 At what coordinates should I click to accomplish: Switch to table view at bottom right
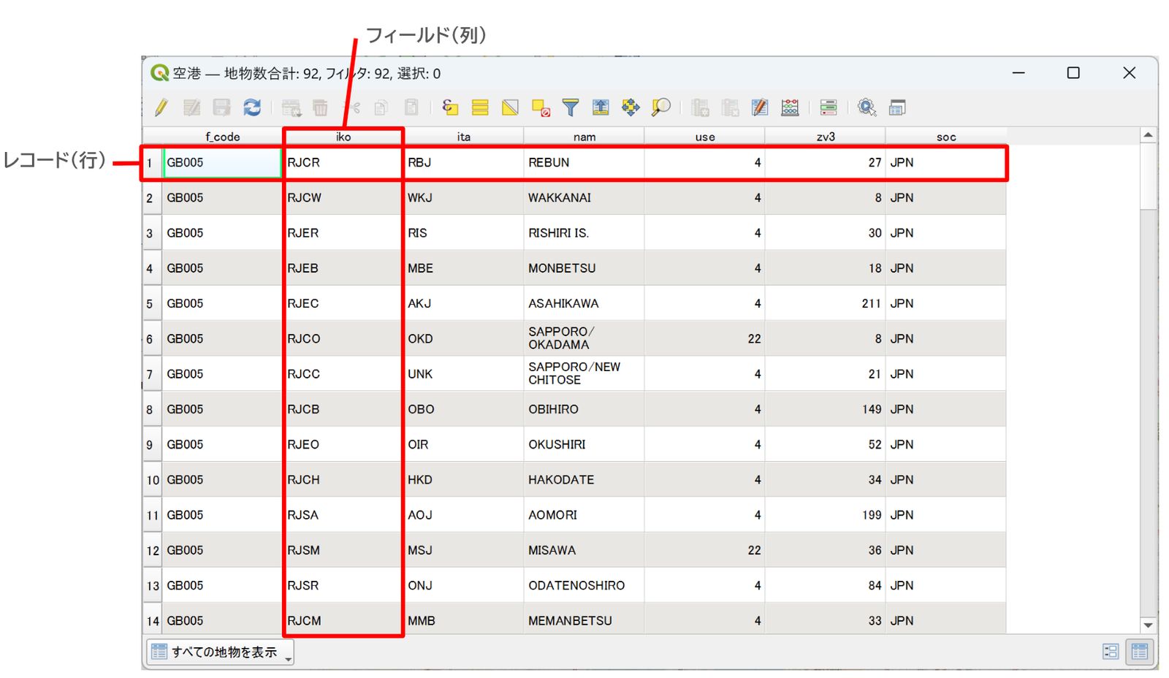[x=1140, y=652]
